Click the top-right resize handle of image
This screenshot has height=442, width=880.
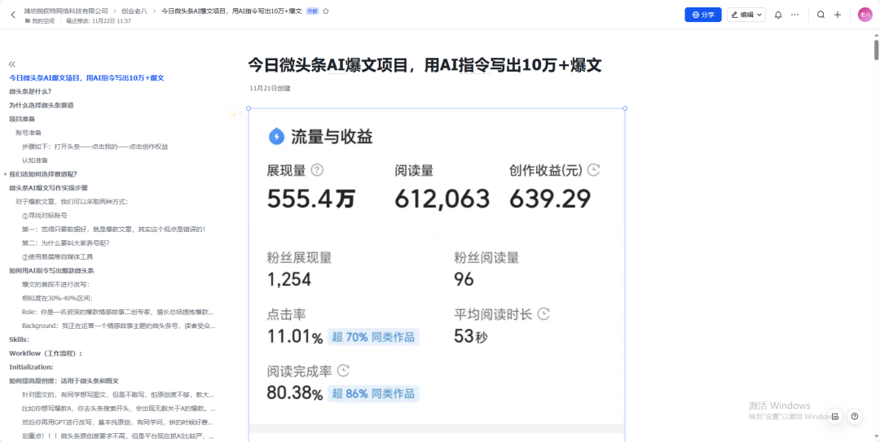625,108
